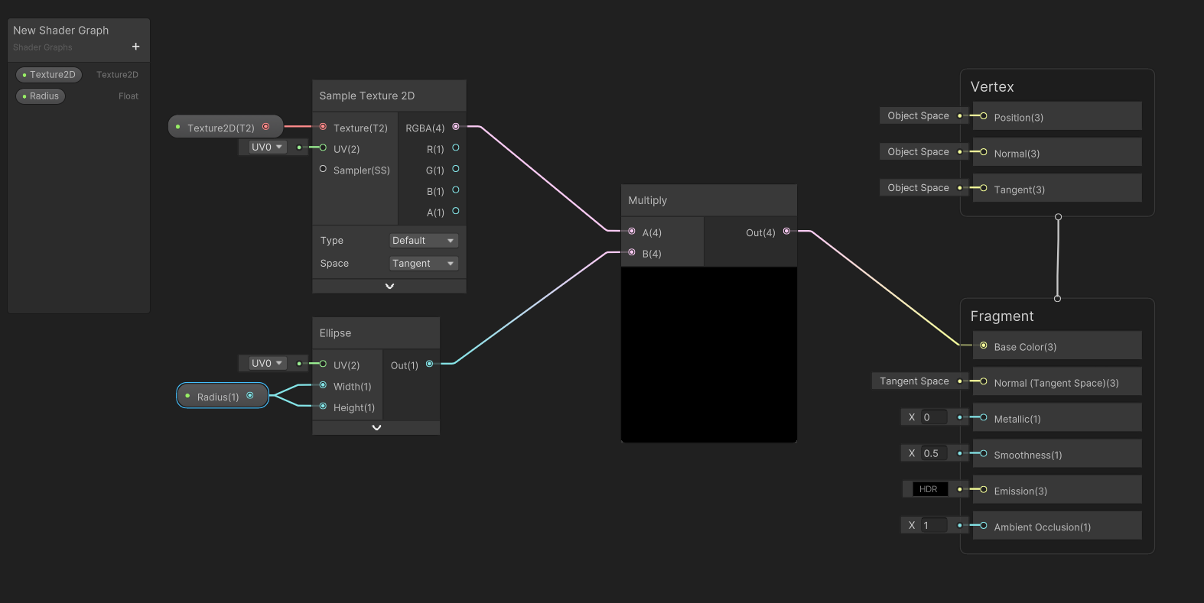
Task: Open the UV0 dropdown on Ellipse node
Action: coord(267,363)
